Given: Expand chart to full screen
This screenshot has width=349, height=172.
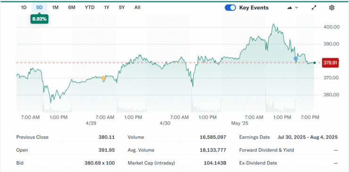Looking at the screenshot, I should click(x=314, y=8).
